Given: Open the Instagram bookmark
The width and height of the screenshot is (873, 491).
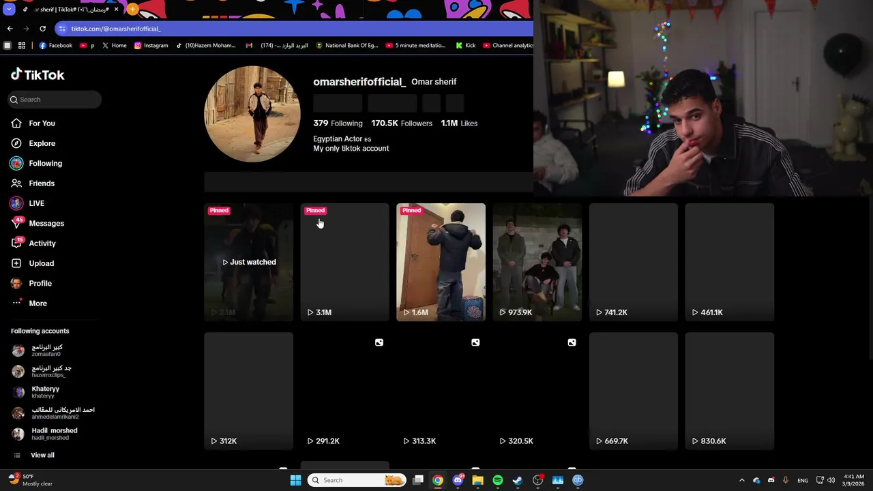Looking at the screenshot, I should (151, 46).
